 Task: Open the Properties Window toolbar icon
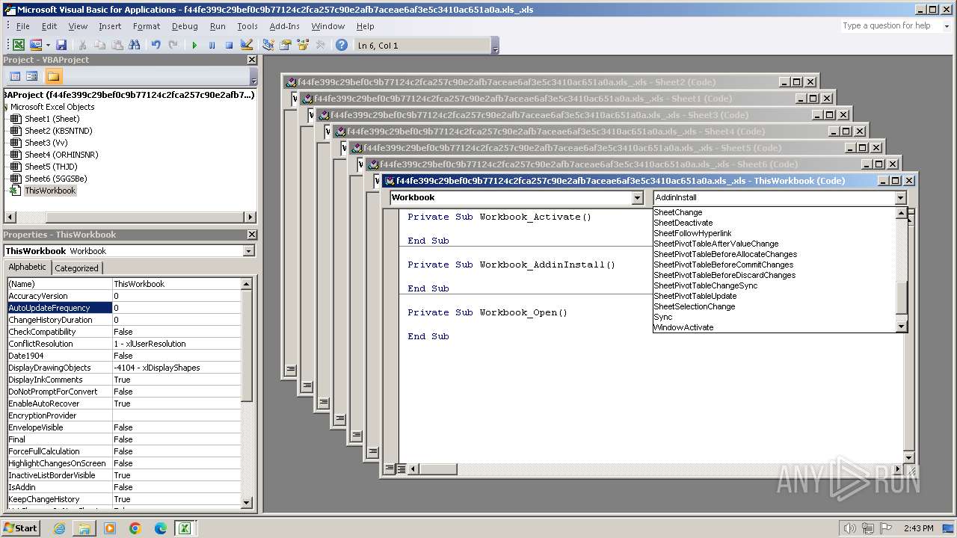[285, 45]
